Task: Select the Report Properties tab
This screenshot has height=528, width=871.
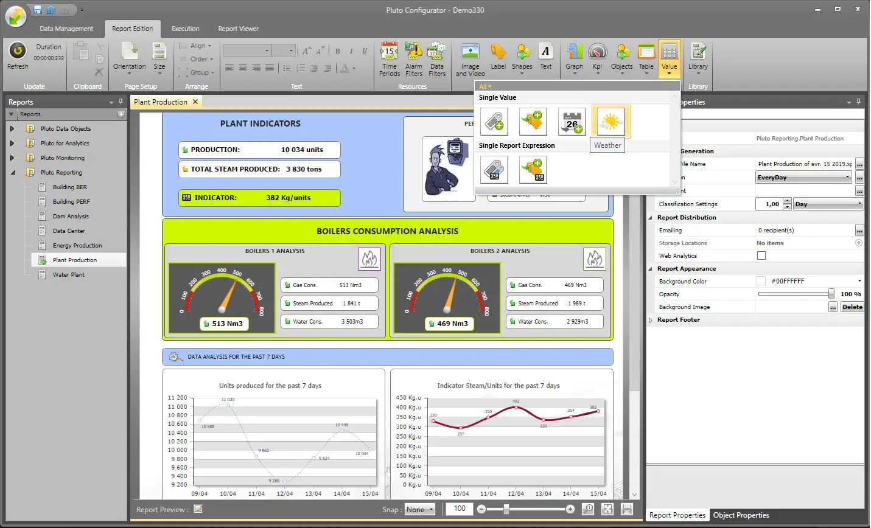Action: coord(677,515)
